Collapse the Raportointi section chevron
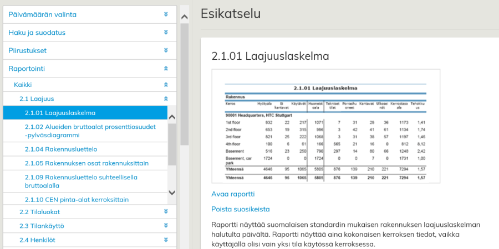 [x=165, y=69]
